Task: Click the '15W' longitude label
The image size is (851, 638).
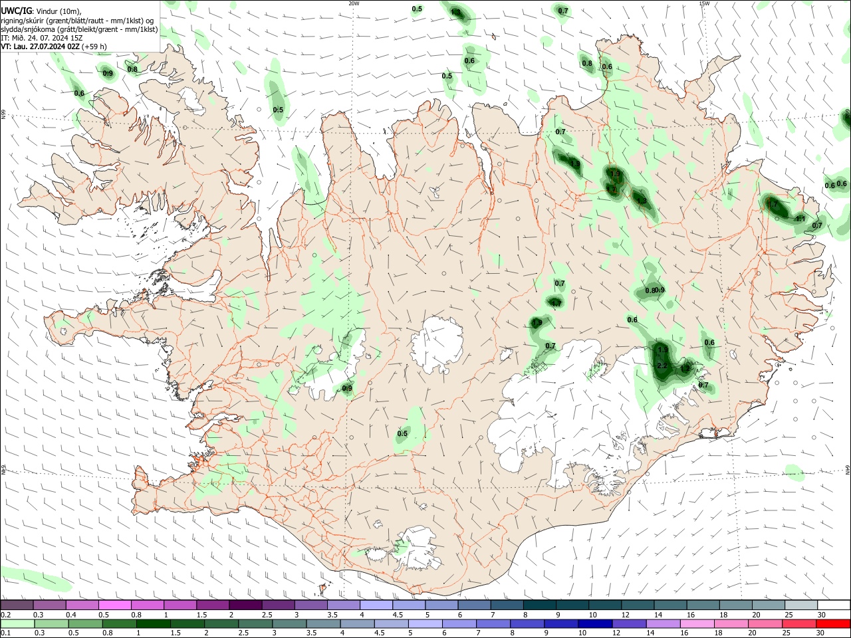Action: pos(704,3)
